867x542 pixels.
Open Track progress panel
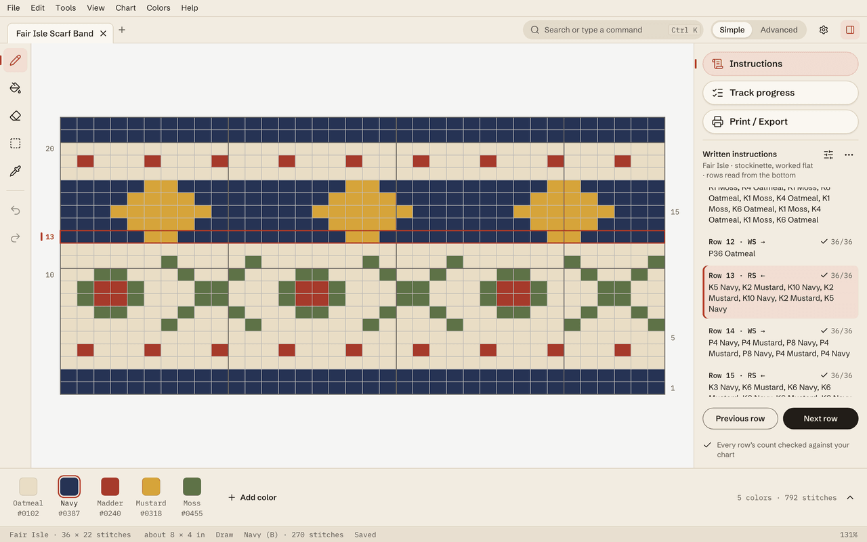point(780,93)
